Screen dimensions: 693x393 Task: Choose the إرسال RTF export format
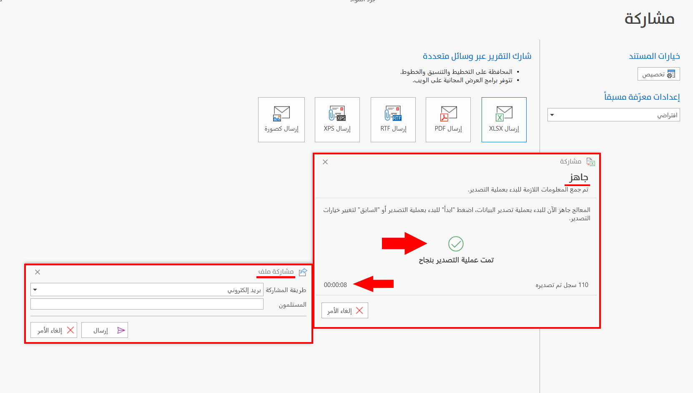tap(392, 120)
